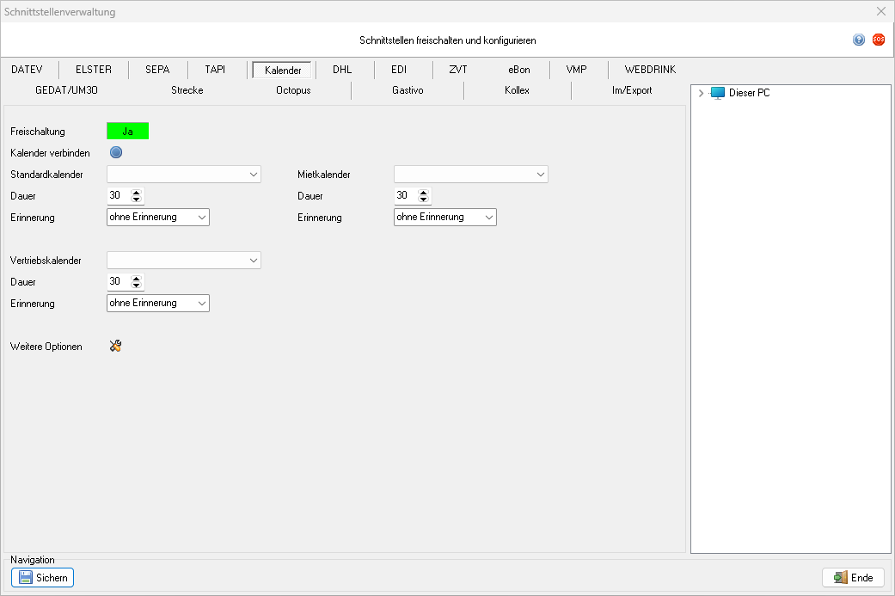Click the Kalender verbinden blue globe icon
The image size is (895, 596).
click(x=116, y=152)
